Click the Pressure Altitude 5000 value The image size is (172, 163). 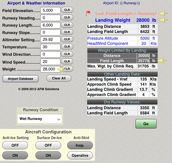(145, 38)
